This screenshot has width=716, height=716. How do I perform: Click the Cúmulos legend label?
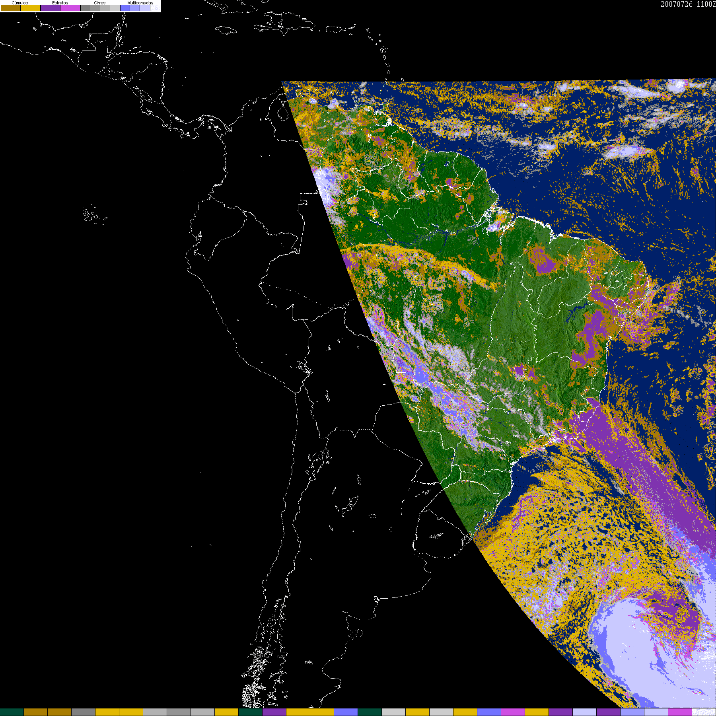point(20,3)
